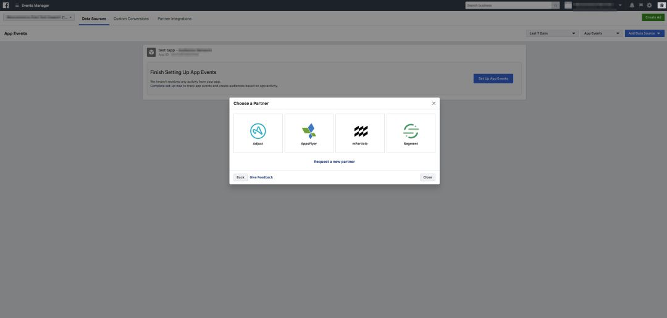Viewport: 667px width, 318px height.
Task: Click the App Events page heading
Action: click(x=15, y=33)
